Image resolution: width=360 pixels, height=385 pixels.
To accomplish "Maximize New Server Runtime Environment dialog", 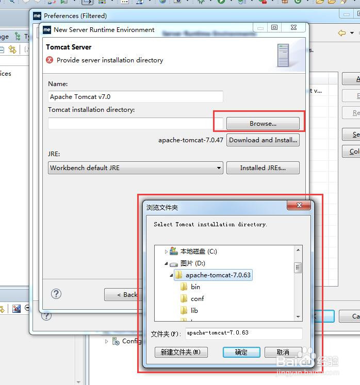I will 274,27.
